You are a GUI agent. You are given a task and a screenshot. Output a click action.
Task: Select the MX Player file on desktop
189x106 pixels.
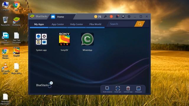point(17,69)
